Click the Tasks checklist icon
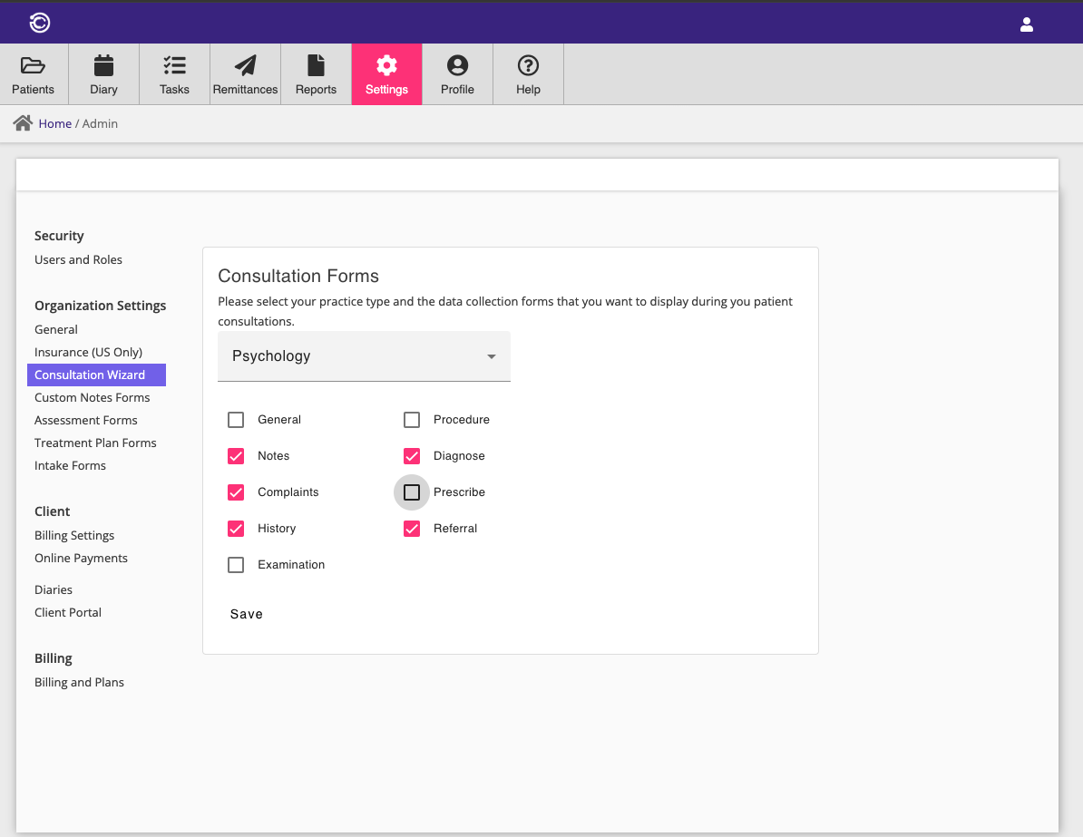 [x=174, y=65]
